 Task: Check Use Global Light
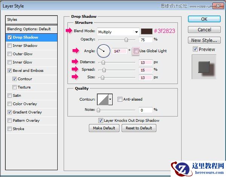(x=136, y=51)
